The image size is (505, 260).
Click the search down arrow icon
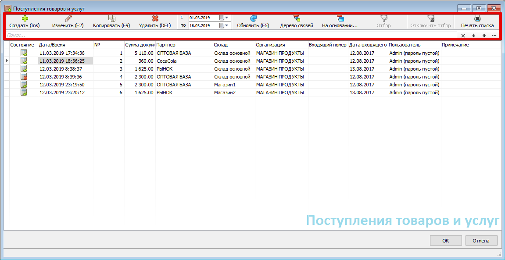pyautogui.click(x=473, y=36)
